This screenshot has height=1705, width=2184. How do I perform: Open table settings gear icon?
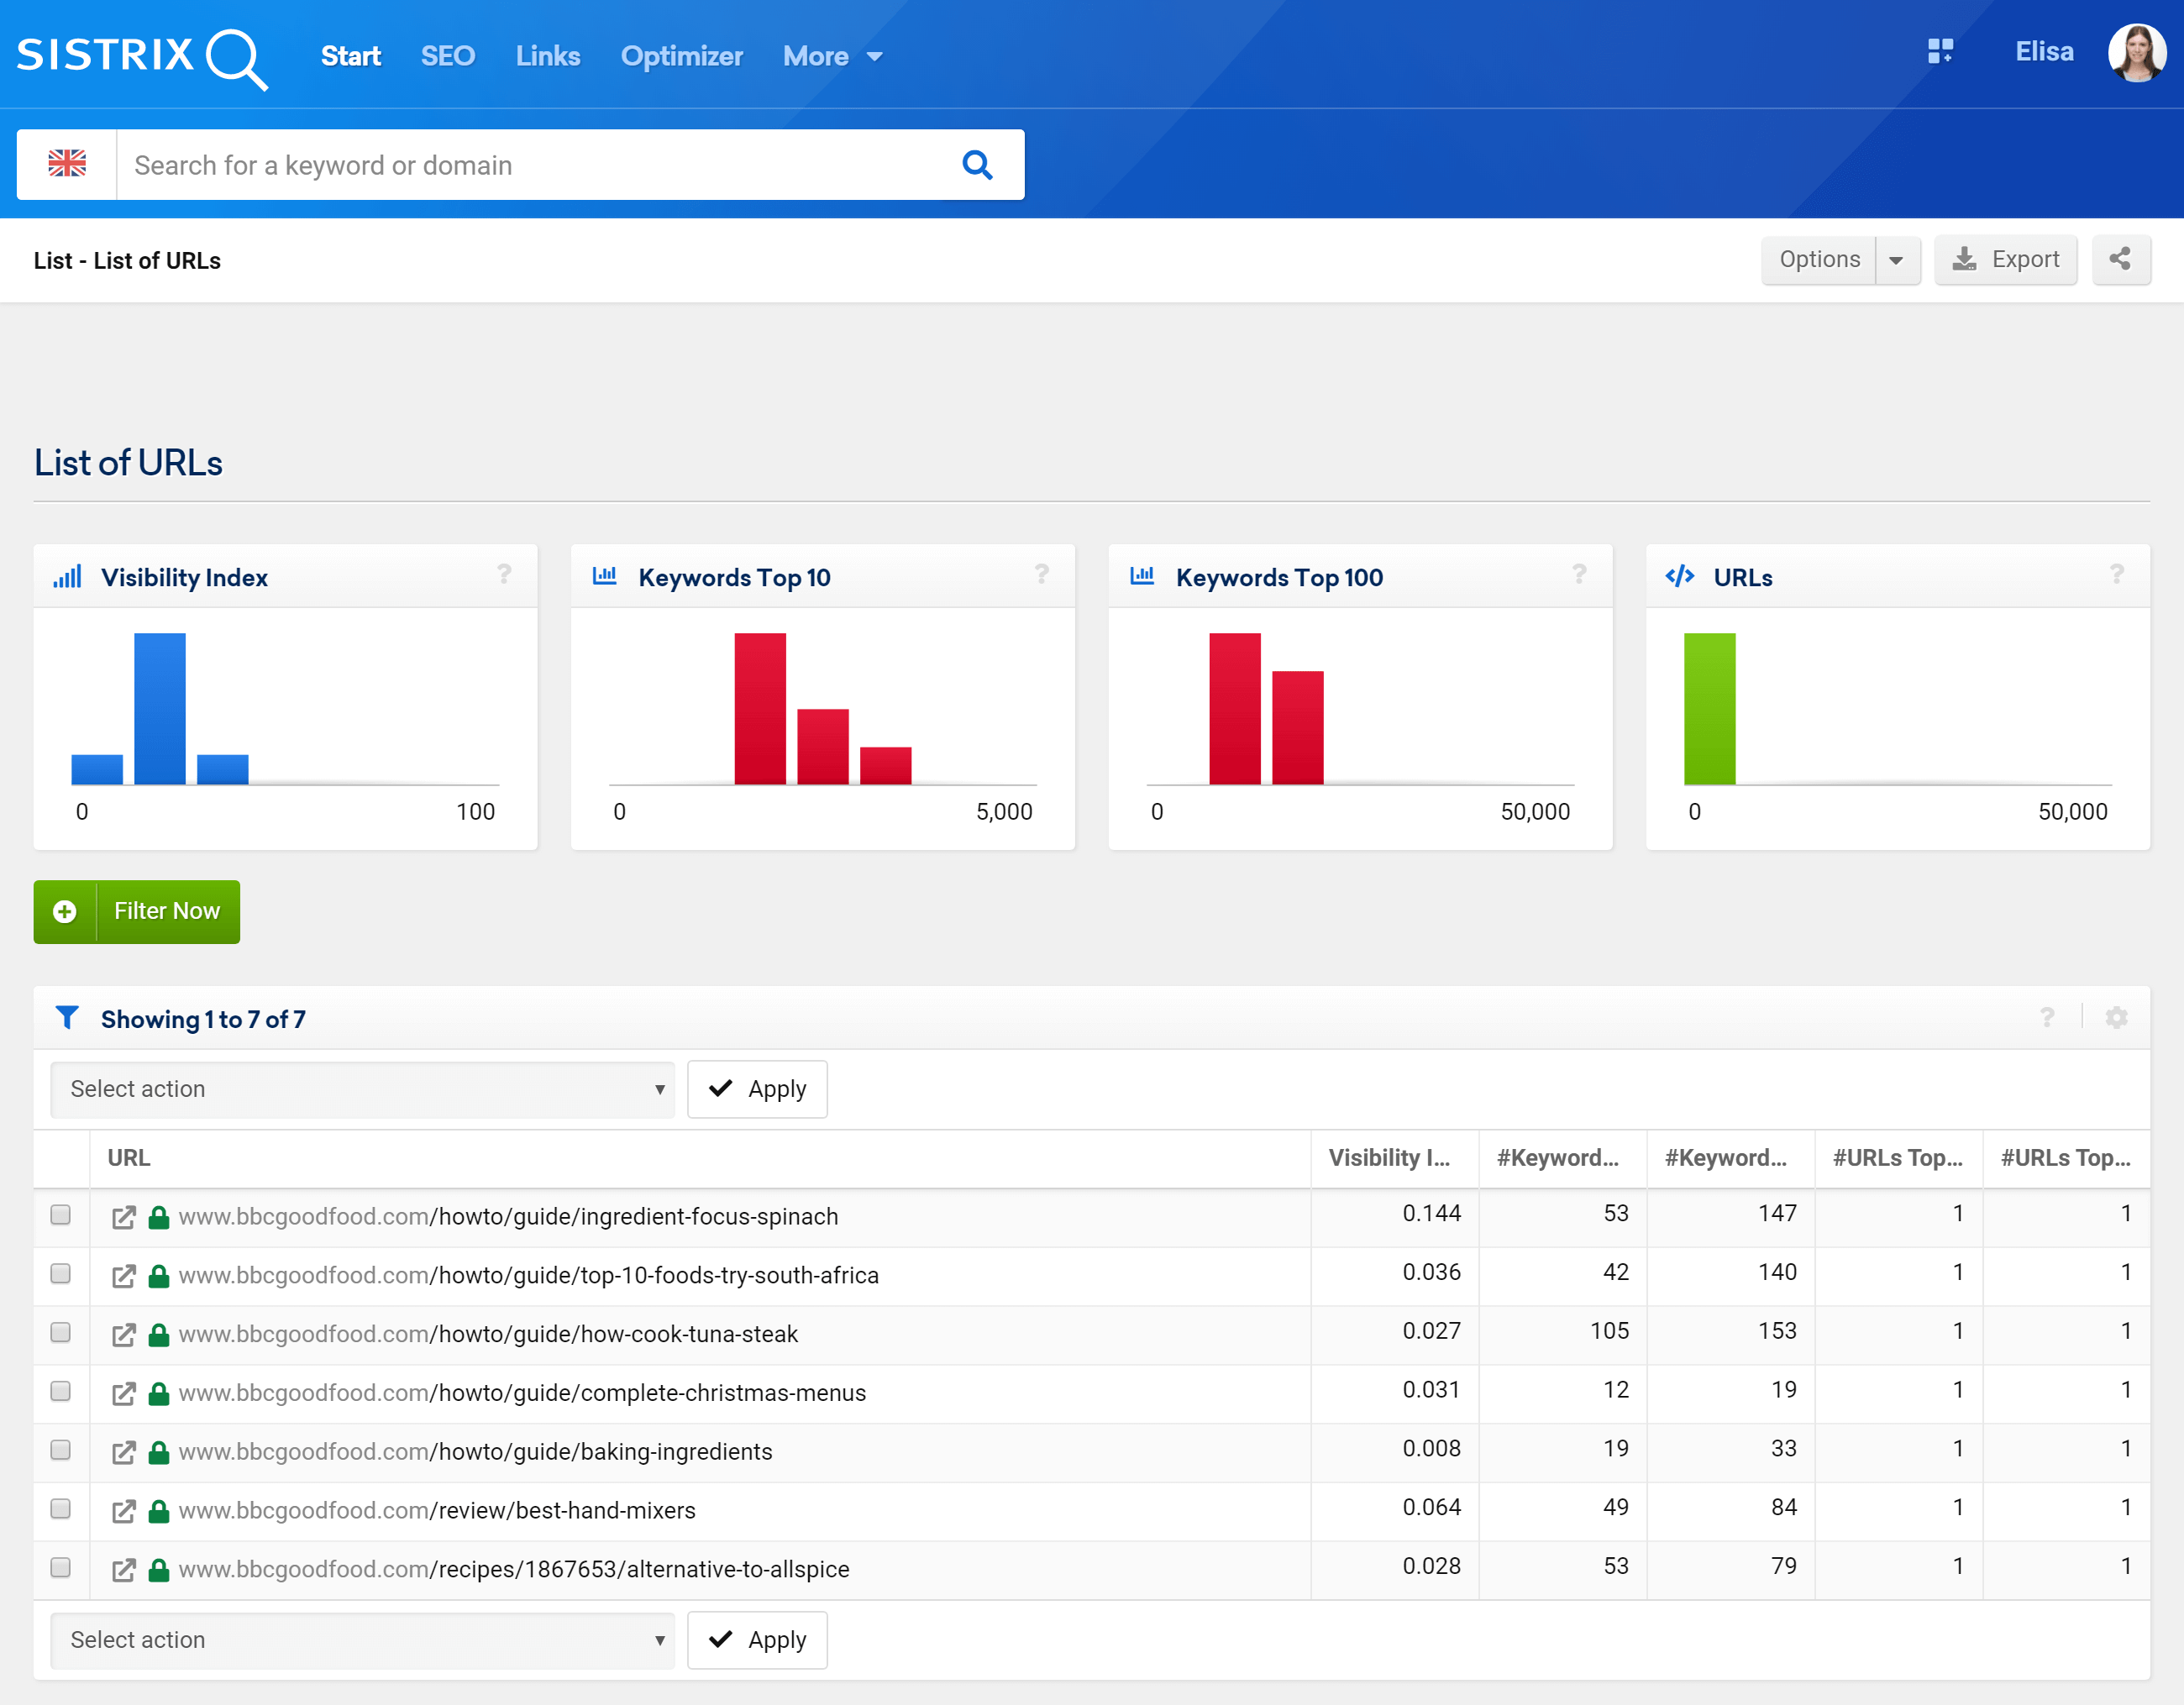tap(2116, 1018)
